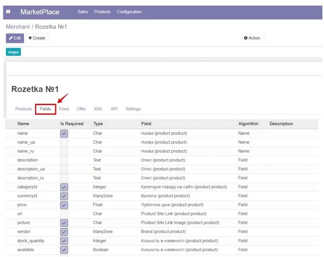Click the Create plus button
Viewport: 324px width, 257px height.
[37, 38]
